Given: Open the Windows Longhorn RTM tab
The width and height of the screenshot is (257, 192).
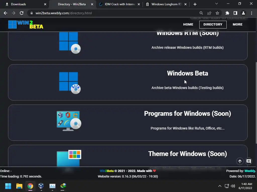Looking at the screenshot, I should point(167,4).
